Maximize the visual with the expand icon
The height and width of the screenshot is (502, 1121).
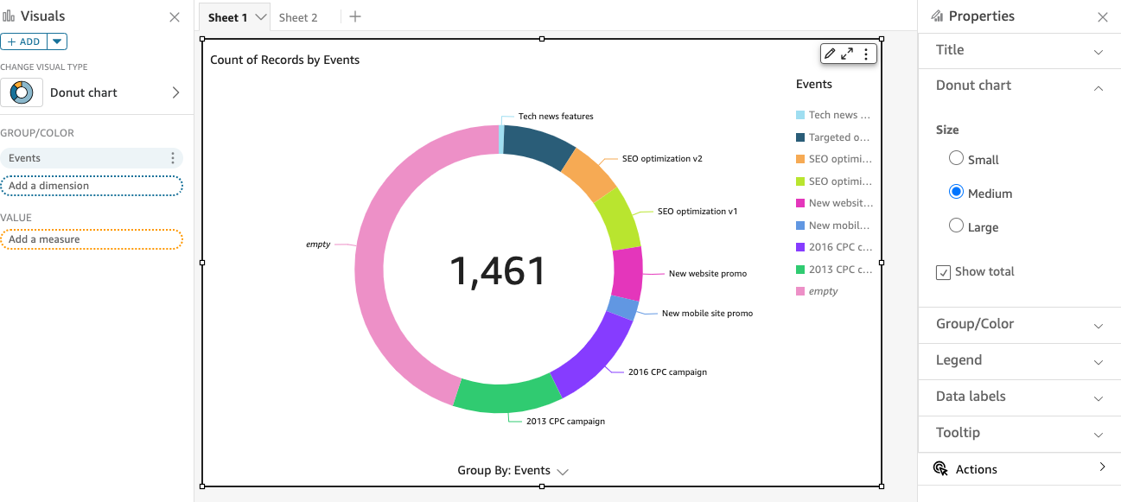[x=847, y=54]
